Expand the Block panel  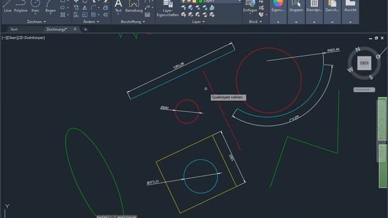(255, 22)
